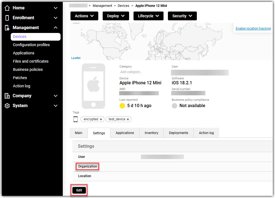
Task: Open the Security dropdown menu
Action: click(x=182, y=16)
